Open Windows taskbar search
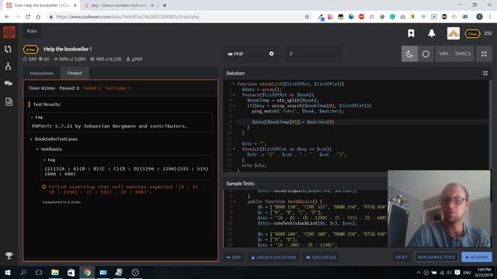 point(23,272)
